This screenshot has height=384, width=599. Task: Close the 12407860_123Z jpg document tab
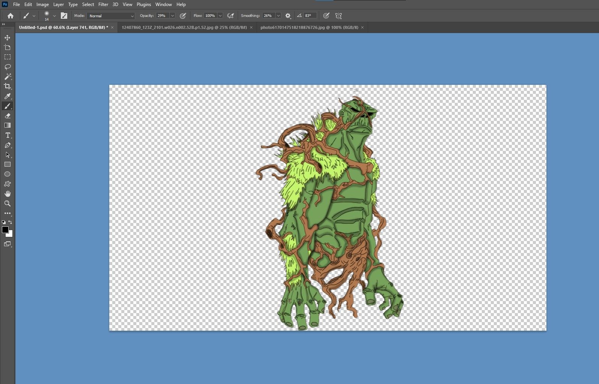[x=251, y=27]
